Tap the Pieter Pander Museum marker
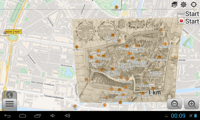 pos(113,35)
